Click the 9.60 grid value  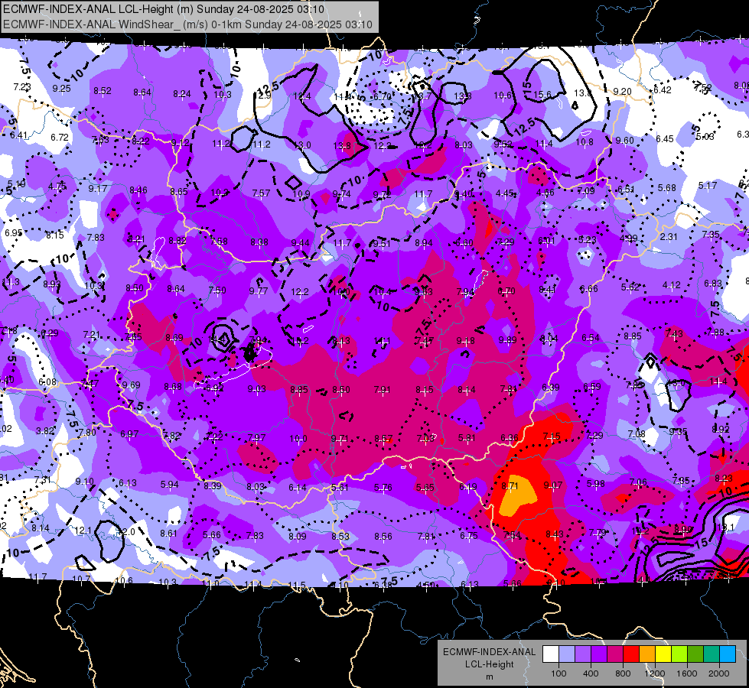point(625,141)
